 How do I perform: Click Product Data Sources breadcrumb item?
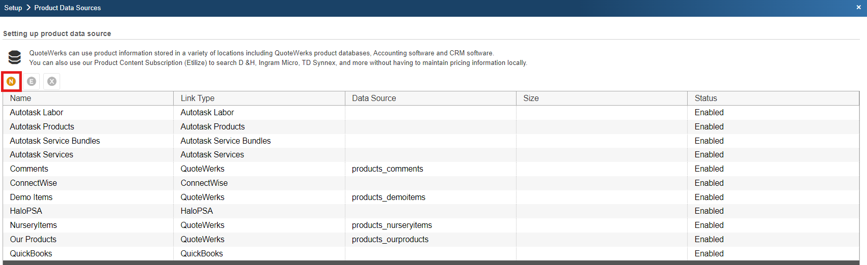pos(67,8)
